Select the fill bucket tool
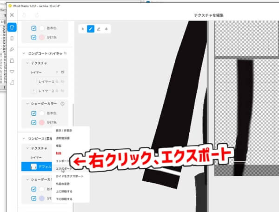The width and height of the screenshot is (279, 212). (106, 29)
